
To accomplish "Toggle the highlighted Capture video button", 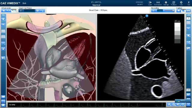I will pyautogui.click(x=183, y=11).
